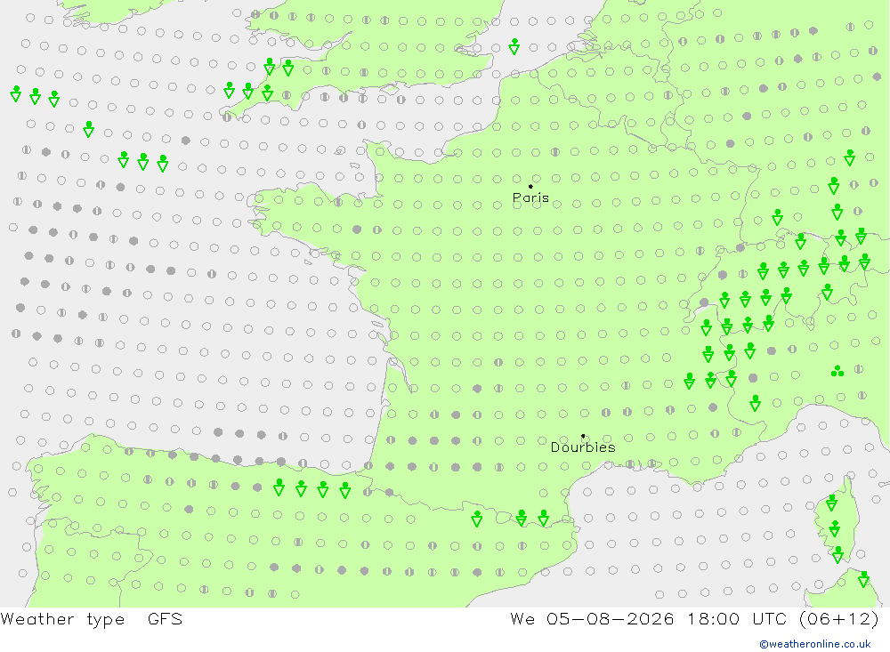890x652 pixels.
Task: Click the southernmost shower symbol on Corsica
Action: click(x=838, y=554)
